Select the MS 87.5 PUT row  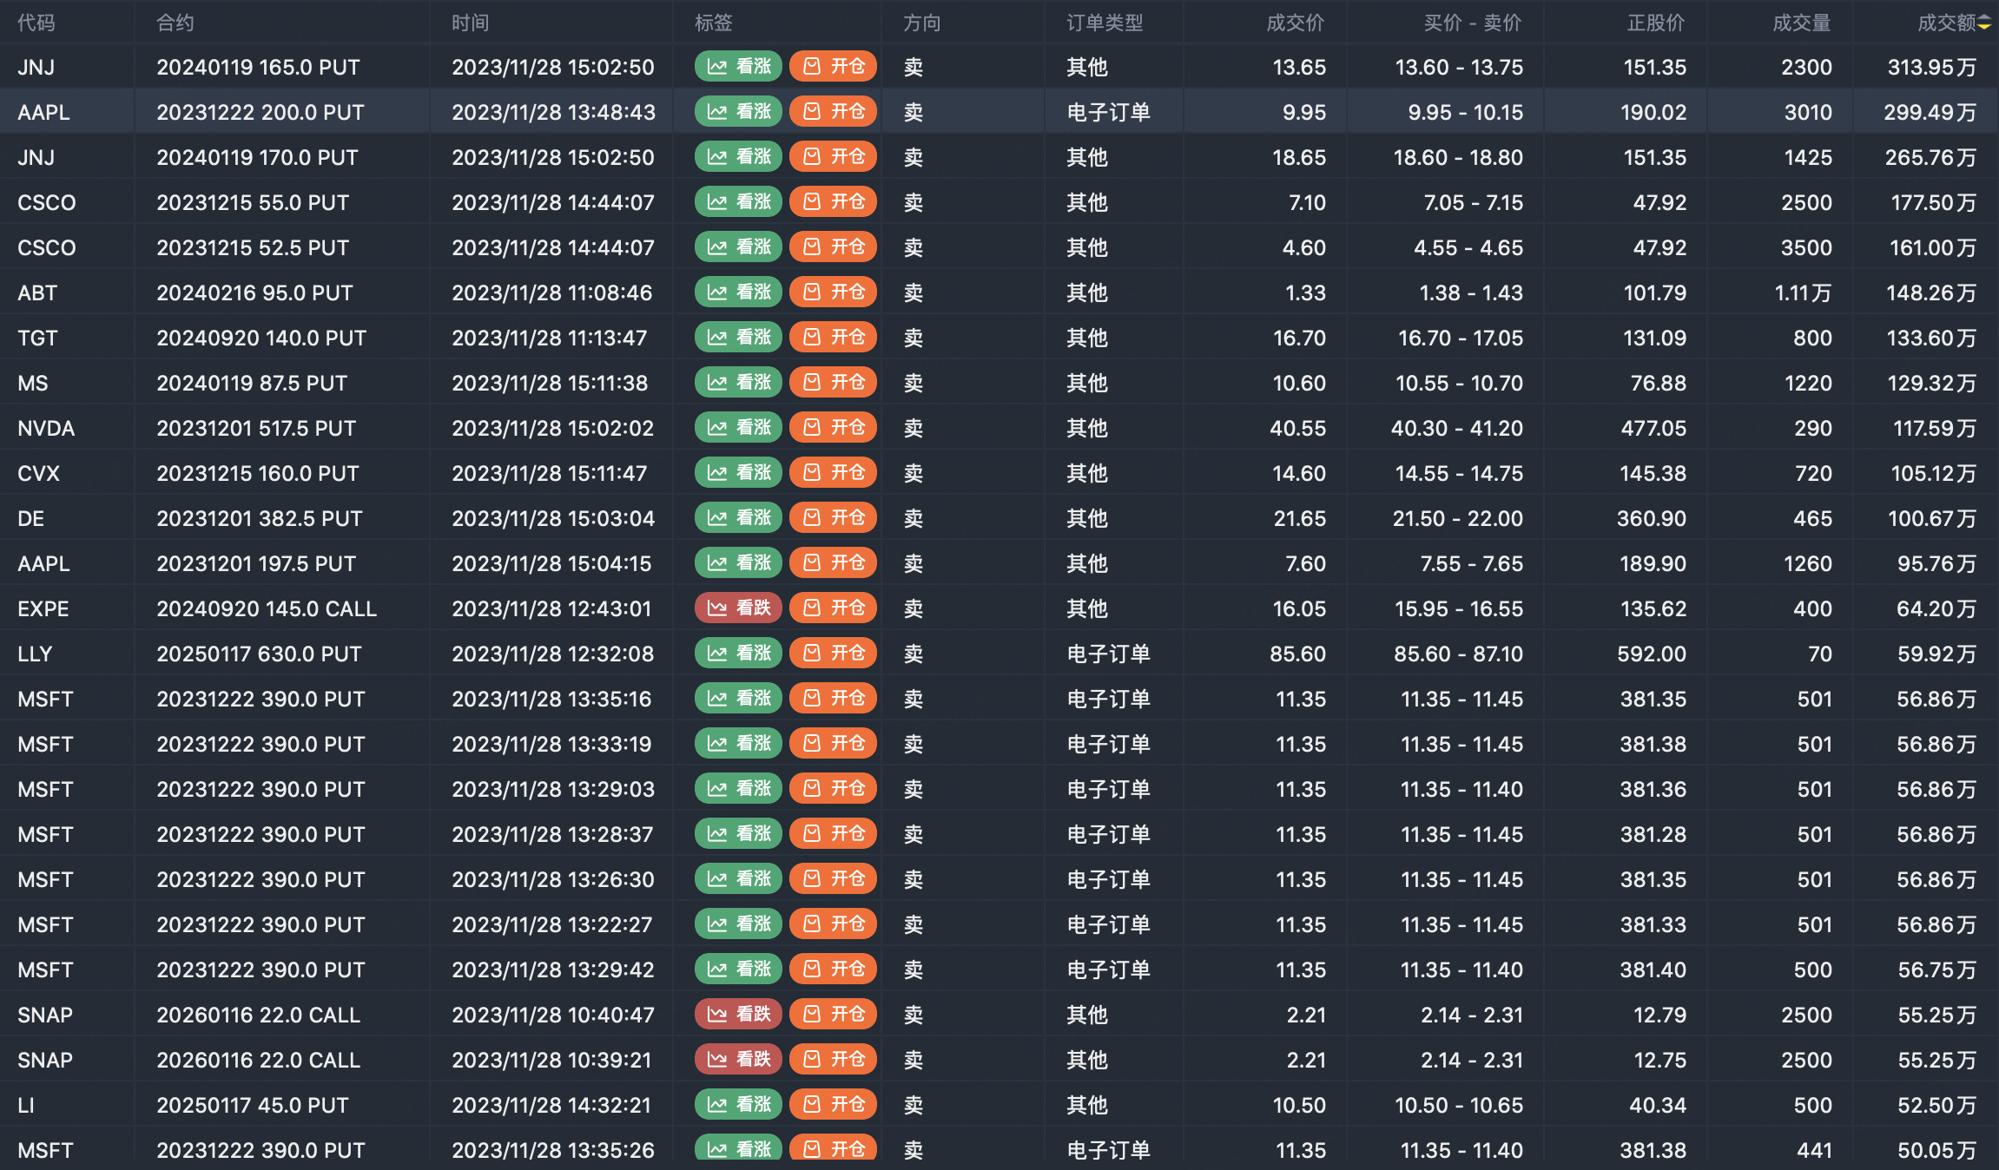coord(252,383)
